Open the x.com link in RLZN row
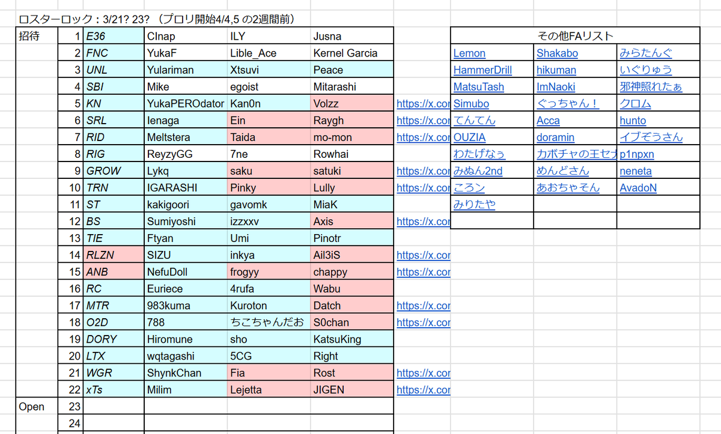721x434 pixels. pyautogui.click(x=424, y=255)
